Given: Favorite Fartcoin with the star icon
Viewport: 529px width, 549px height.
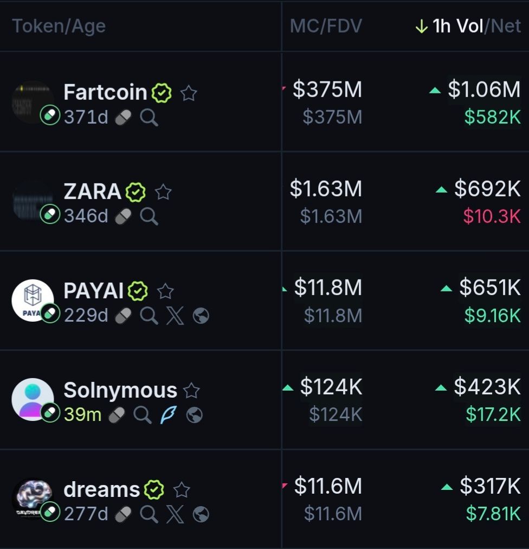Looking at the screenshot, I should (189, 93).
